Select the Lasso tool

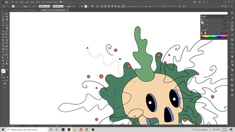click(7, 16)
